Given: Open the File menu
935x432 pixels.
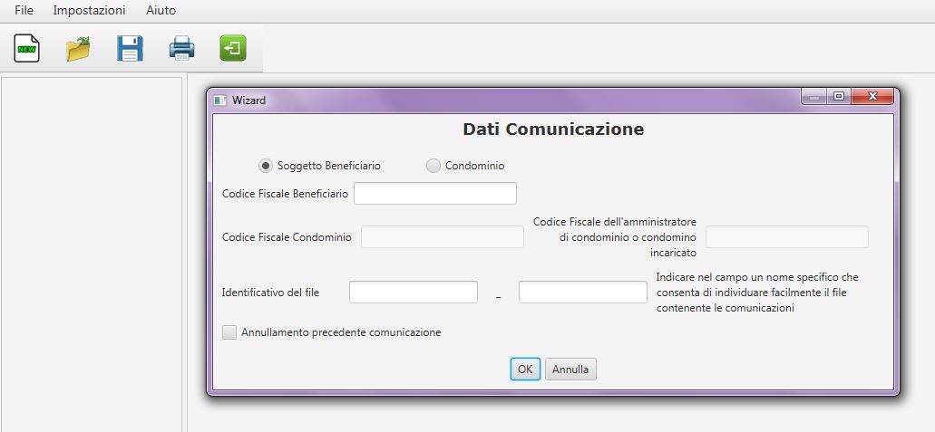Looking at the screenshot, I should coord(24,10).
